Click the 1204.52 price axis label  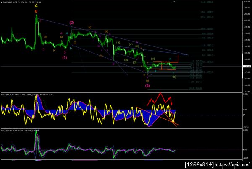(247, 14)
